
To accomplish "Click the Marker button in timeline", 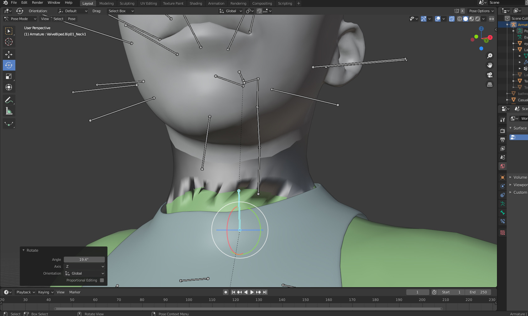I will tap(75, 292).
